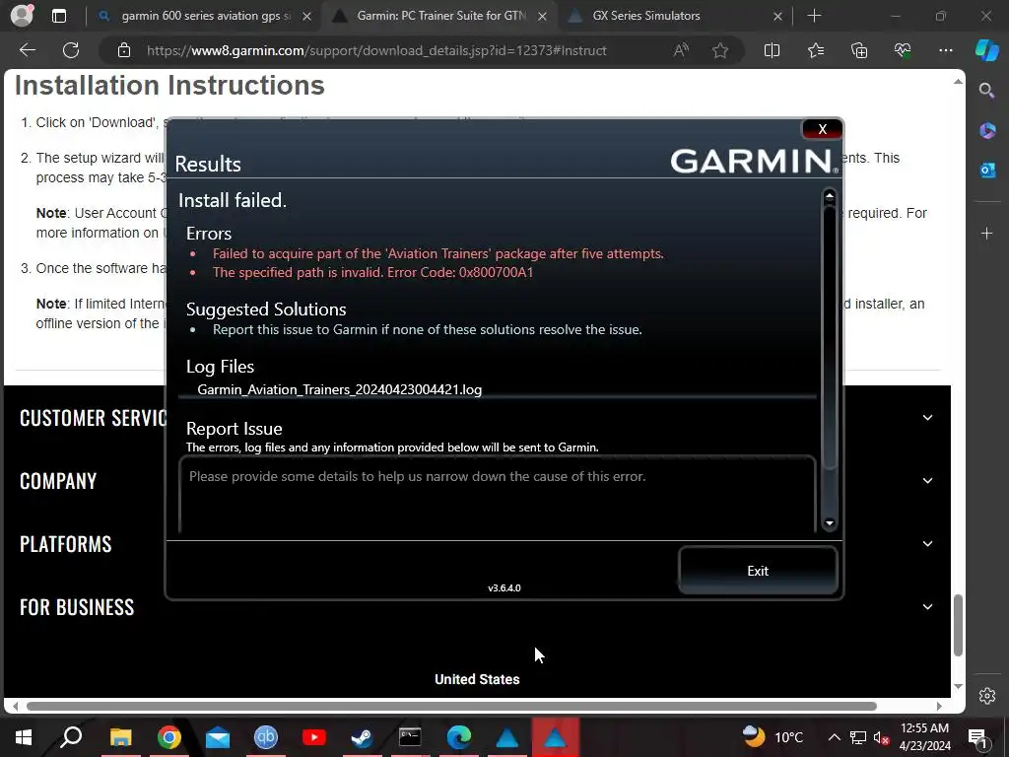Launch Google Chrome from taskbar
This screenshot has height=757, width=1009.
(169, 737)
